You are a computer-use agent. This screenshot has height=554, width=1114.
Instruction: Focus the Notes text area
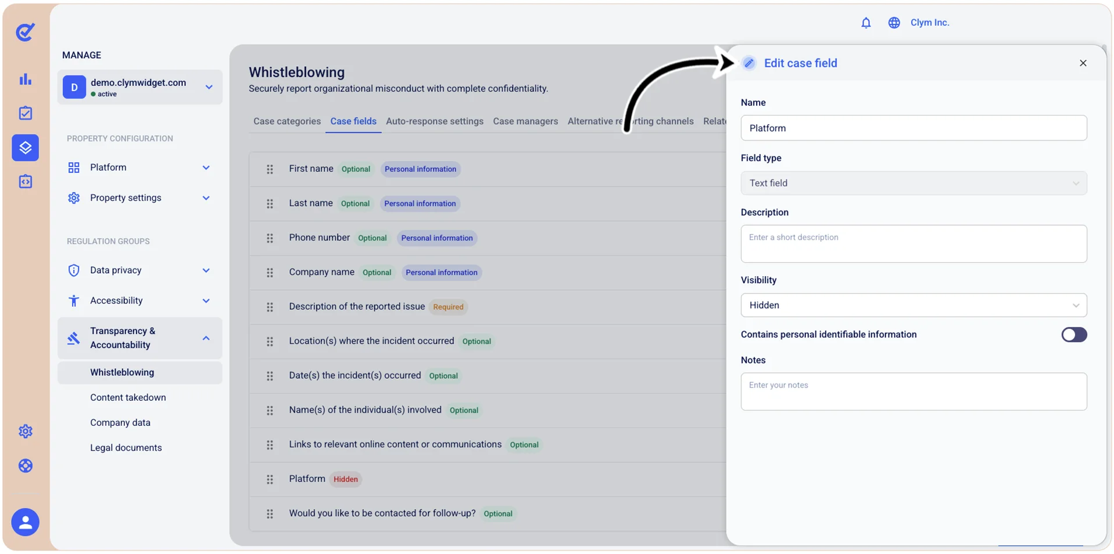[914, 392]
